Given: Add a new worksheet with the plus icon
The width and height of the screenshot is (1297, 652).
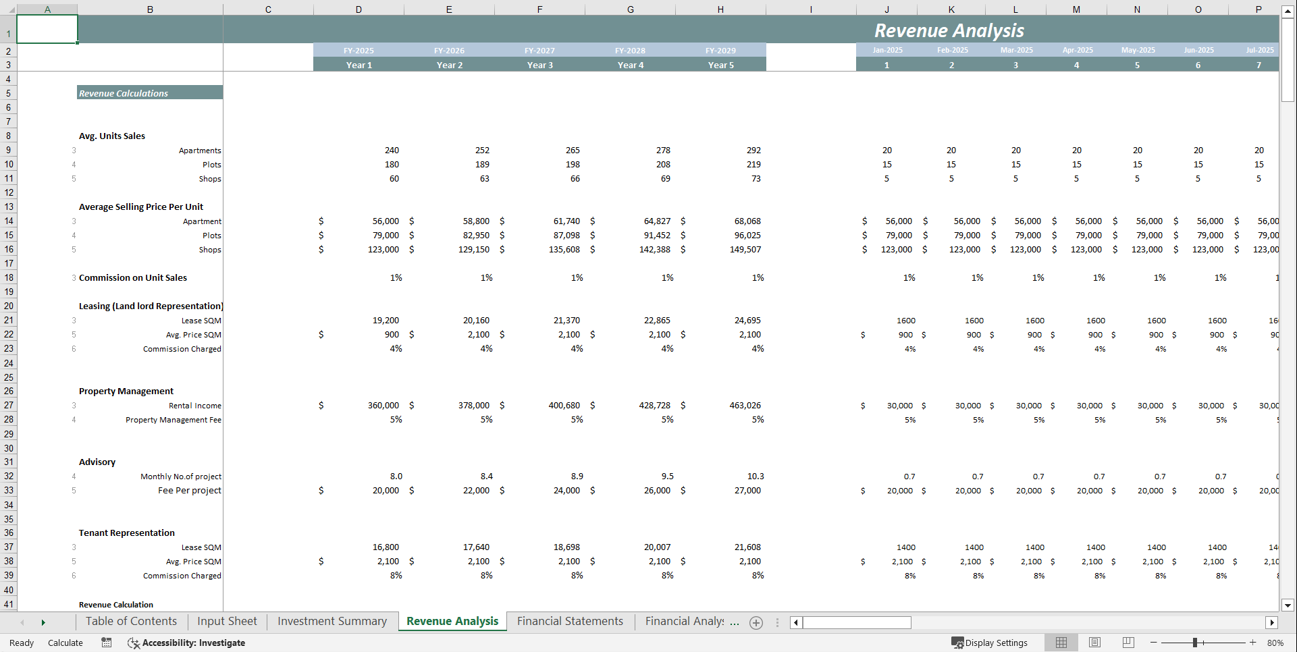Looking at the screenshot, I should (756, 622).
